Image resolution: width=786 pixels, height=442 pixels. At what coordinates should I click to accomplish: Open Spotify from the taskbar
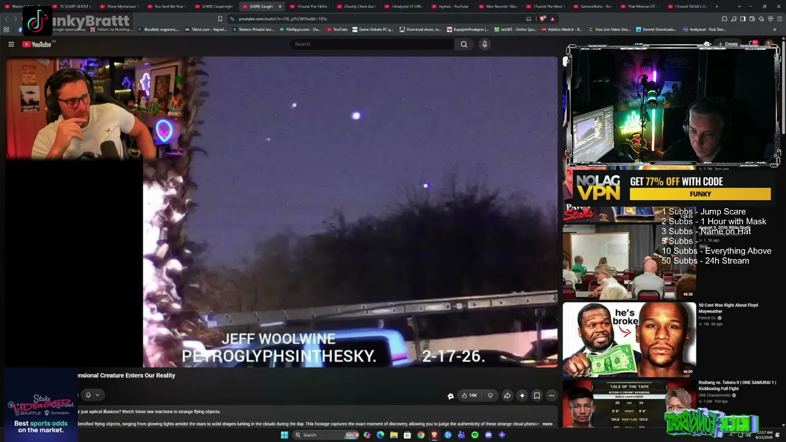(x=475, y=435)
